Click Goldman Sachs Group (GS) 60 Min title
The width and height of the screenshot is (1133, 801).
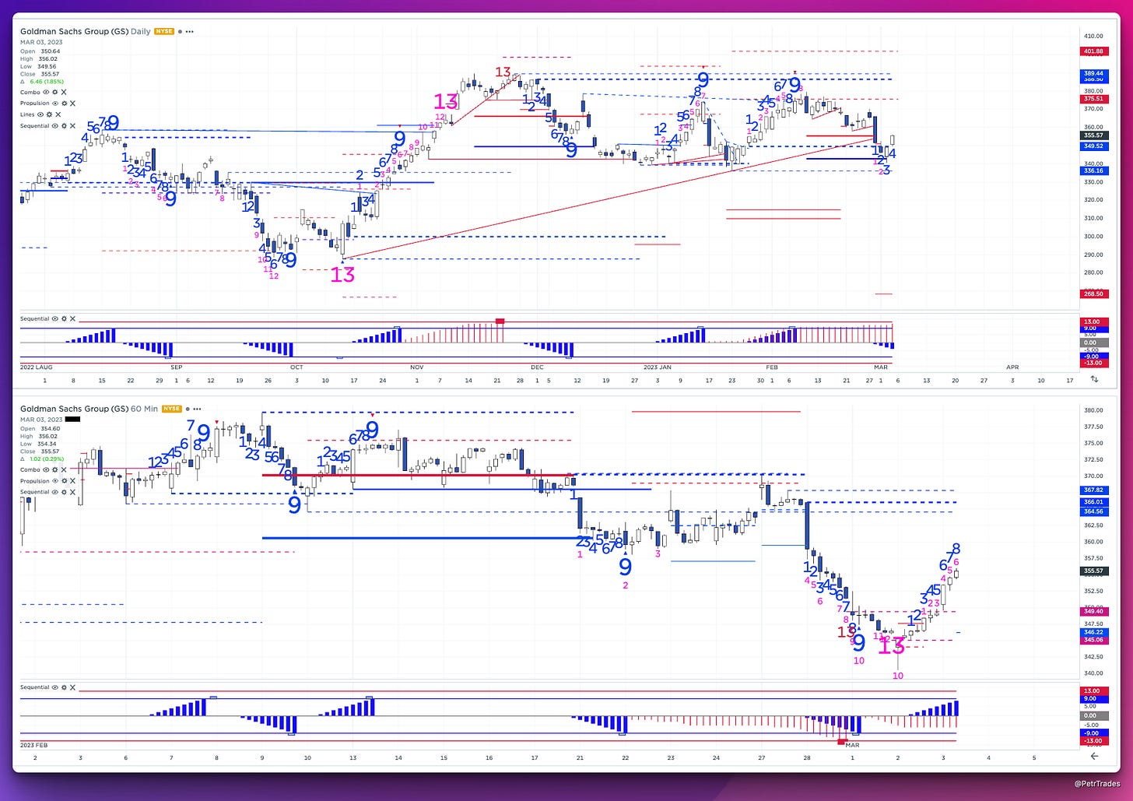tap(89, 409)
